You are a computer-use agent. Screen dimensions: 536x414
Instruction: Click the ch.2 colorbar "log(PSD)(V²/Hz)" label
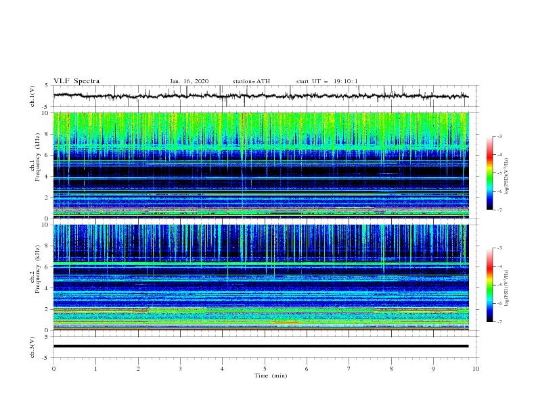(x=507, y=288)
